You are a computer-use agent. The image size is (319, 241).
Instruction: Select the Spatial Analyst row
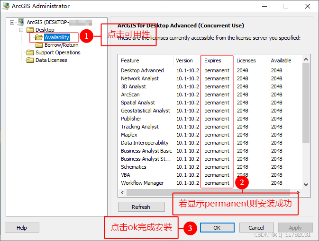[x=210, y=103]
